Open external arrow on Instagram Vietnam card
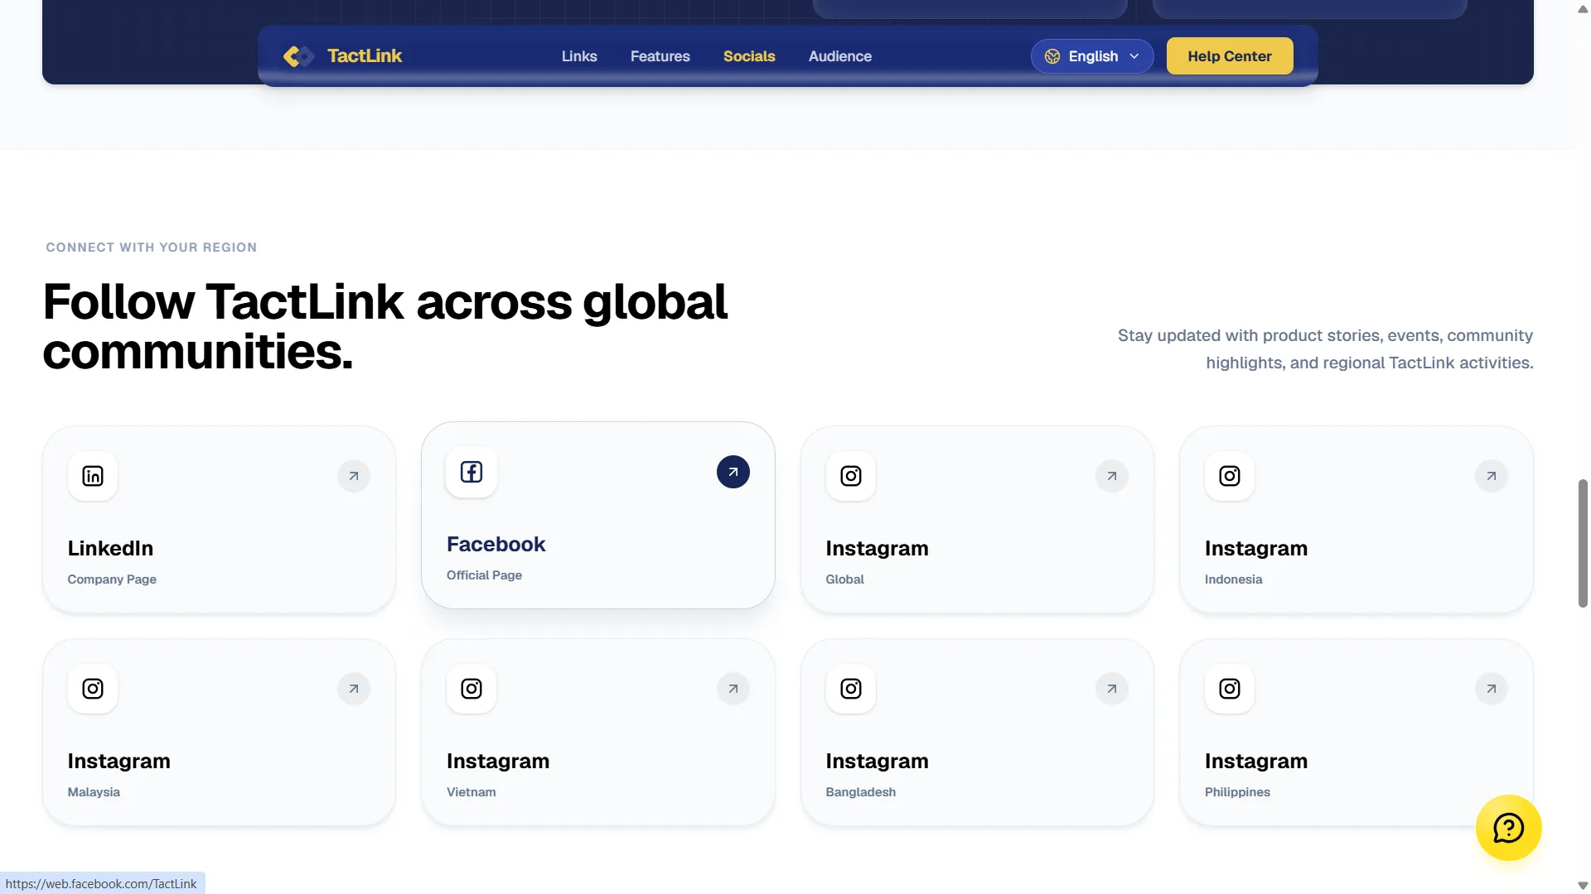 click(x=733, y=689)
